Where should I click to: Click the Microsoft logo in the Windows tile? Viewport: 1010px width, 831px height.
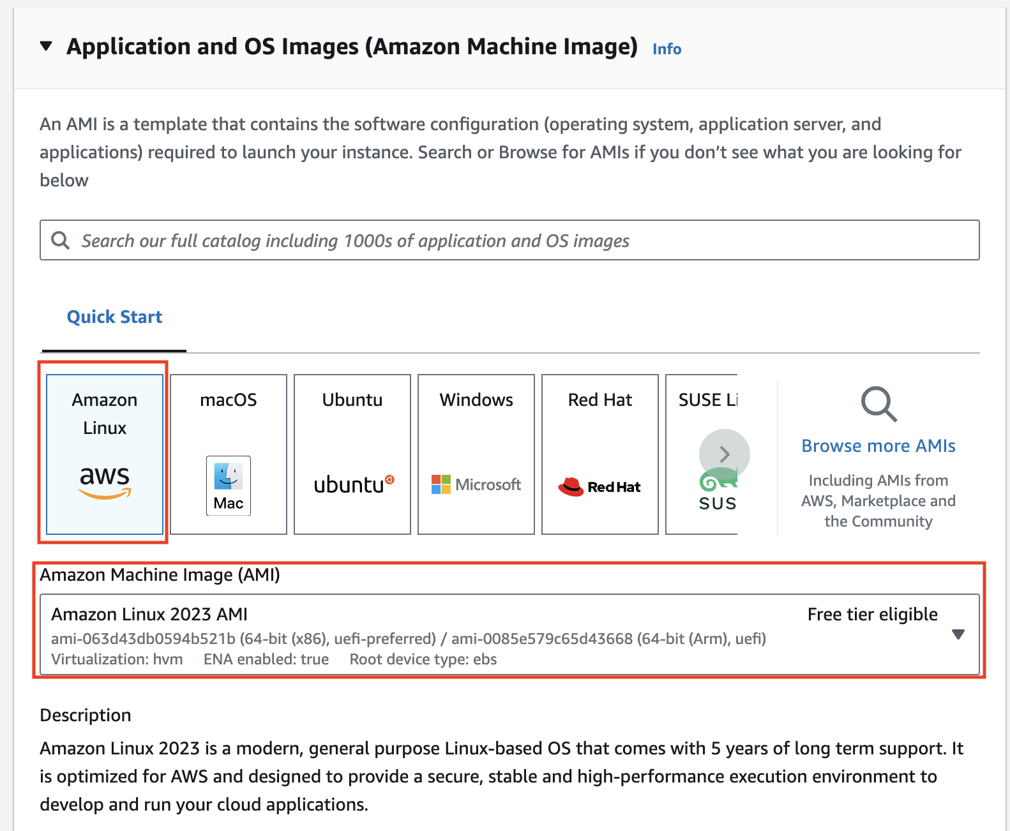point(476,484)
